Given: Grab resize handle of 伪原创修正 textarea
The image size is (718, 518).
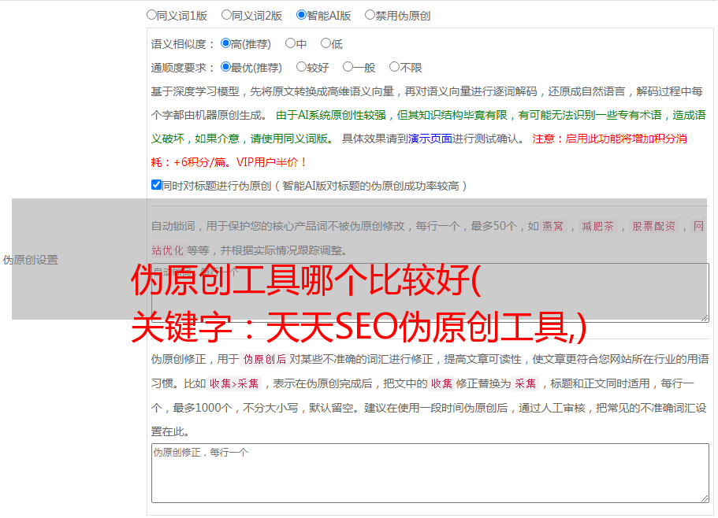Looking at the screenshot, I should [x=705, y=498].
